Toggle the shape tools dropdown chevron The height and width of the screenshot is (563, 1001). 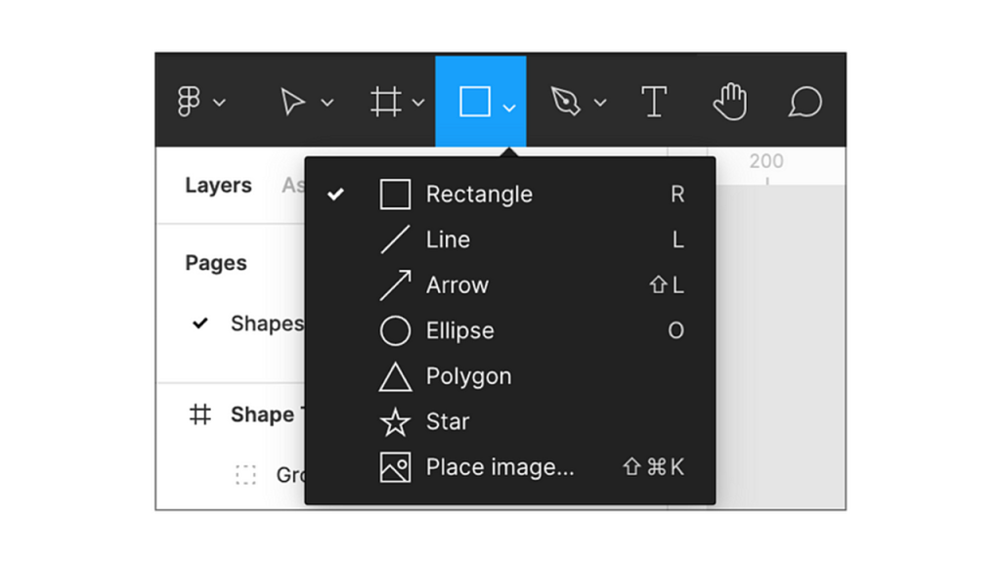(508, 108)
